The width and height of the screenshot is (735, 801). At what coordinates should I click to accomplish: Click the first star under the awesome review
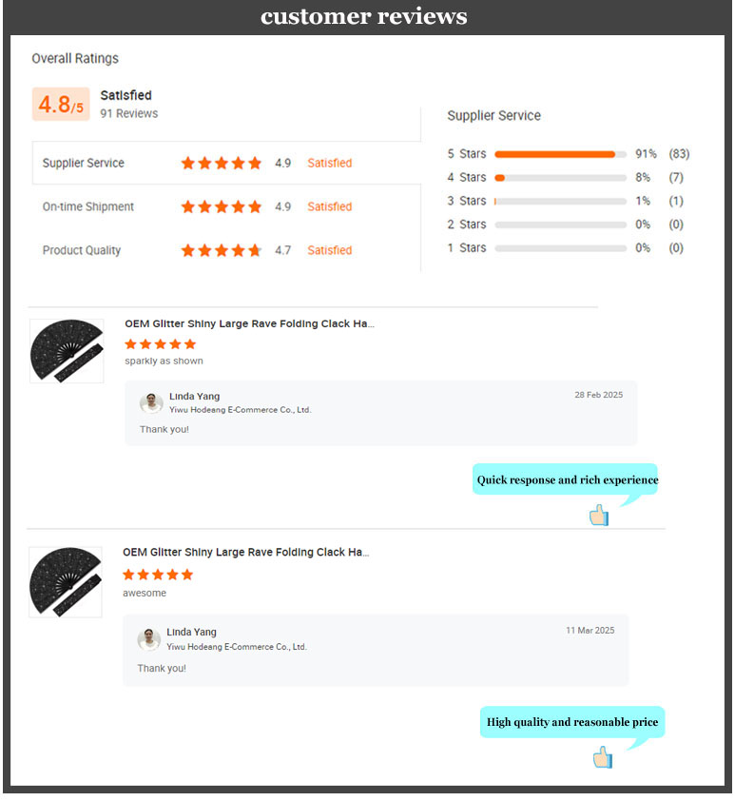tap(126, 575)
